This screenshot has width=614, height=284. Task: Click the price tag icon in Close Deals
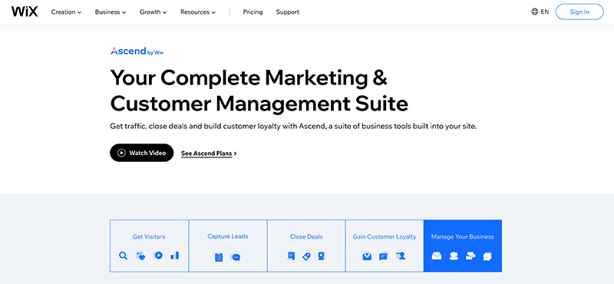[306, 256]
